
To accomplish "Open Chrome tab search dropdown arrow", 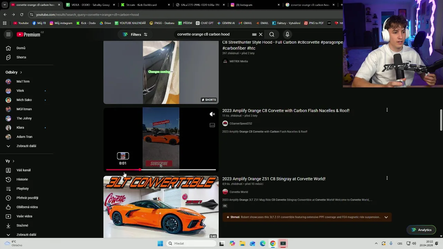I will point(4,5).
